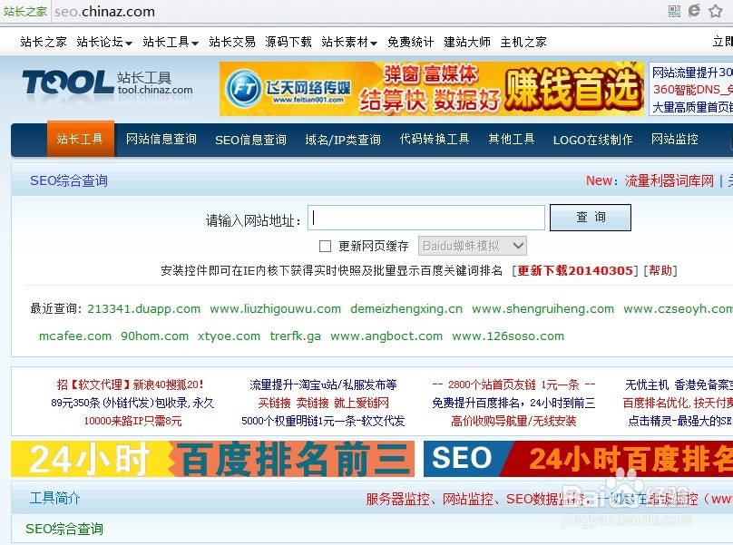Open recent query trerfk.ga

coord(296,336)
